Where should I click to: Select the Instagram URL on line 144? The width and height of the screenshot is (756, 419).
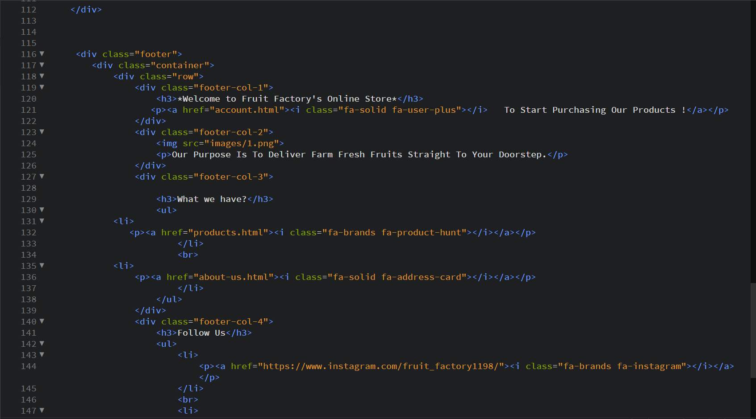point(377,366)
